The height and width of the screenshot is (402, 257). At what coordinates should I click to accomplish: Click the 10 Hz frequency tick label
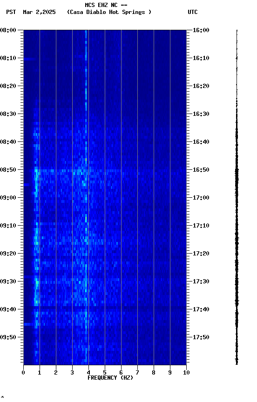[186, 373]
